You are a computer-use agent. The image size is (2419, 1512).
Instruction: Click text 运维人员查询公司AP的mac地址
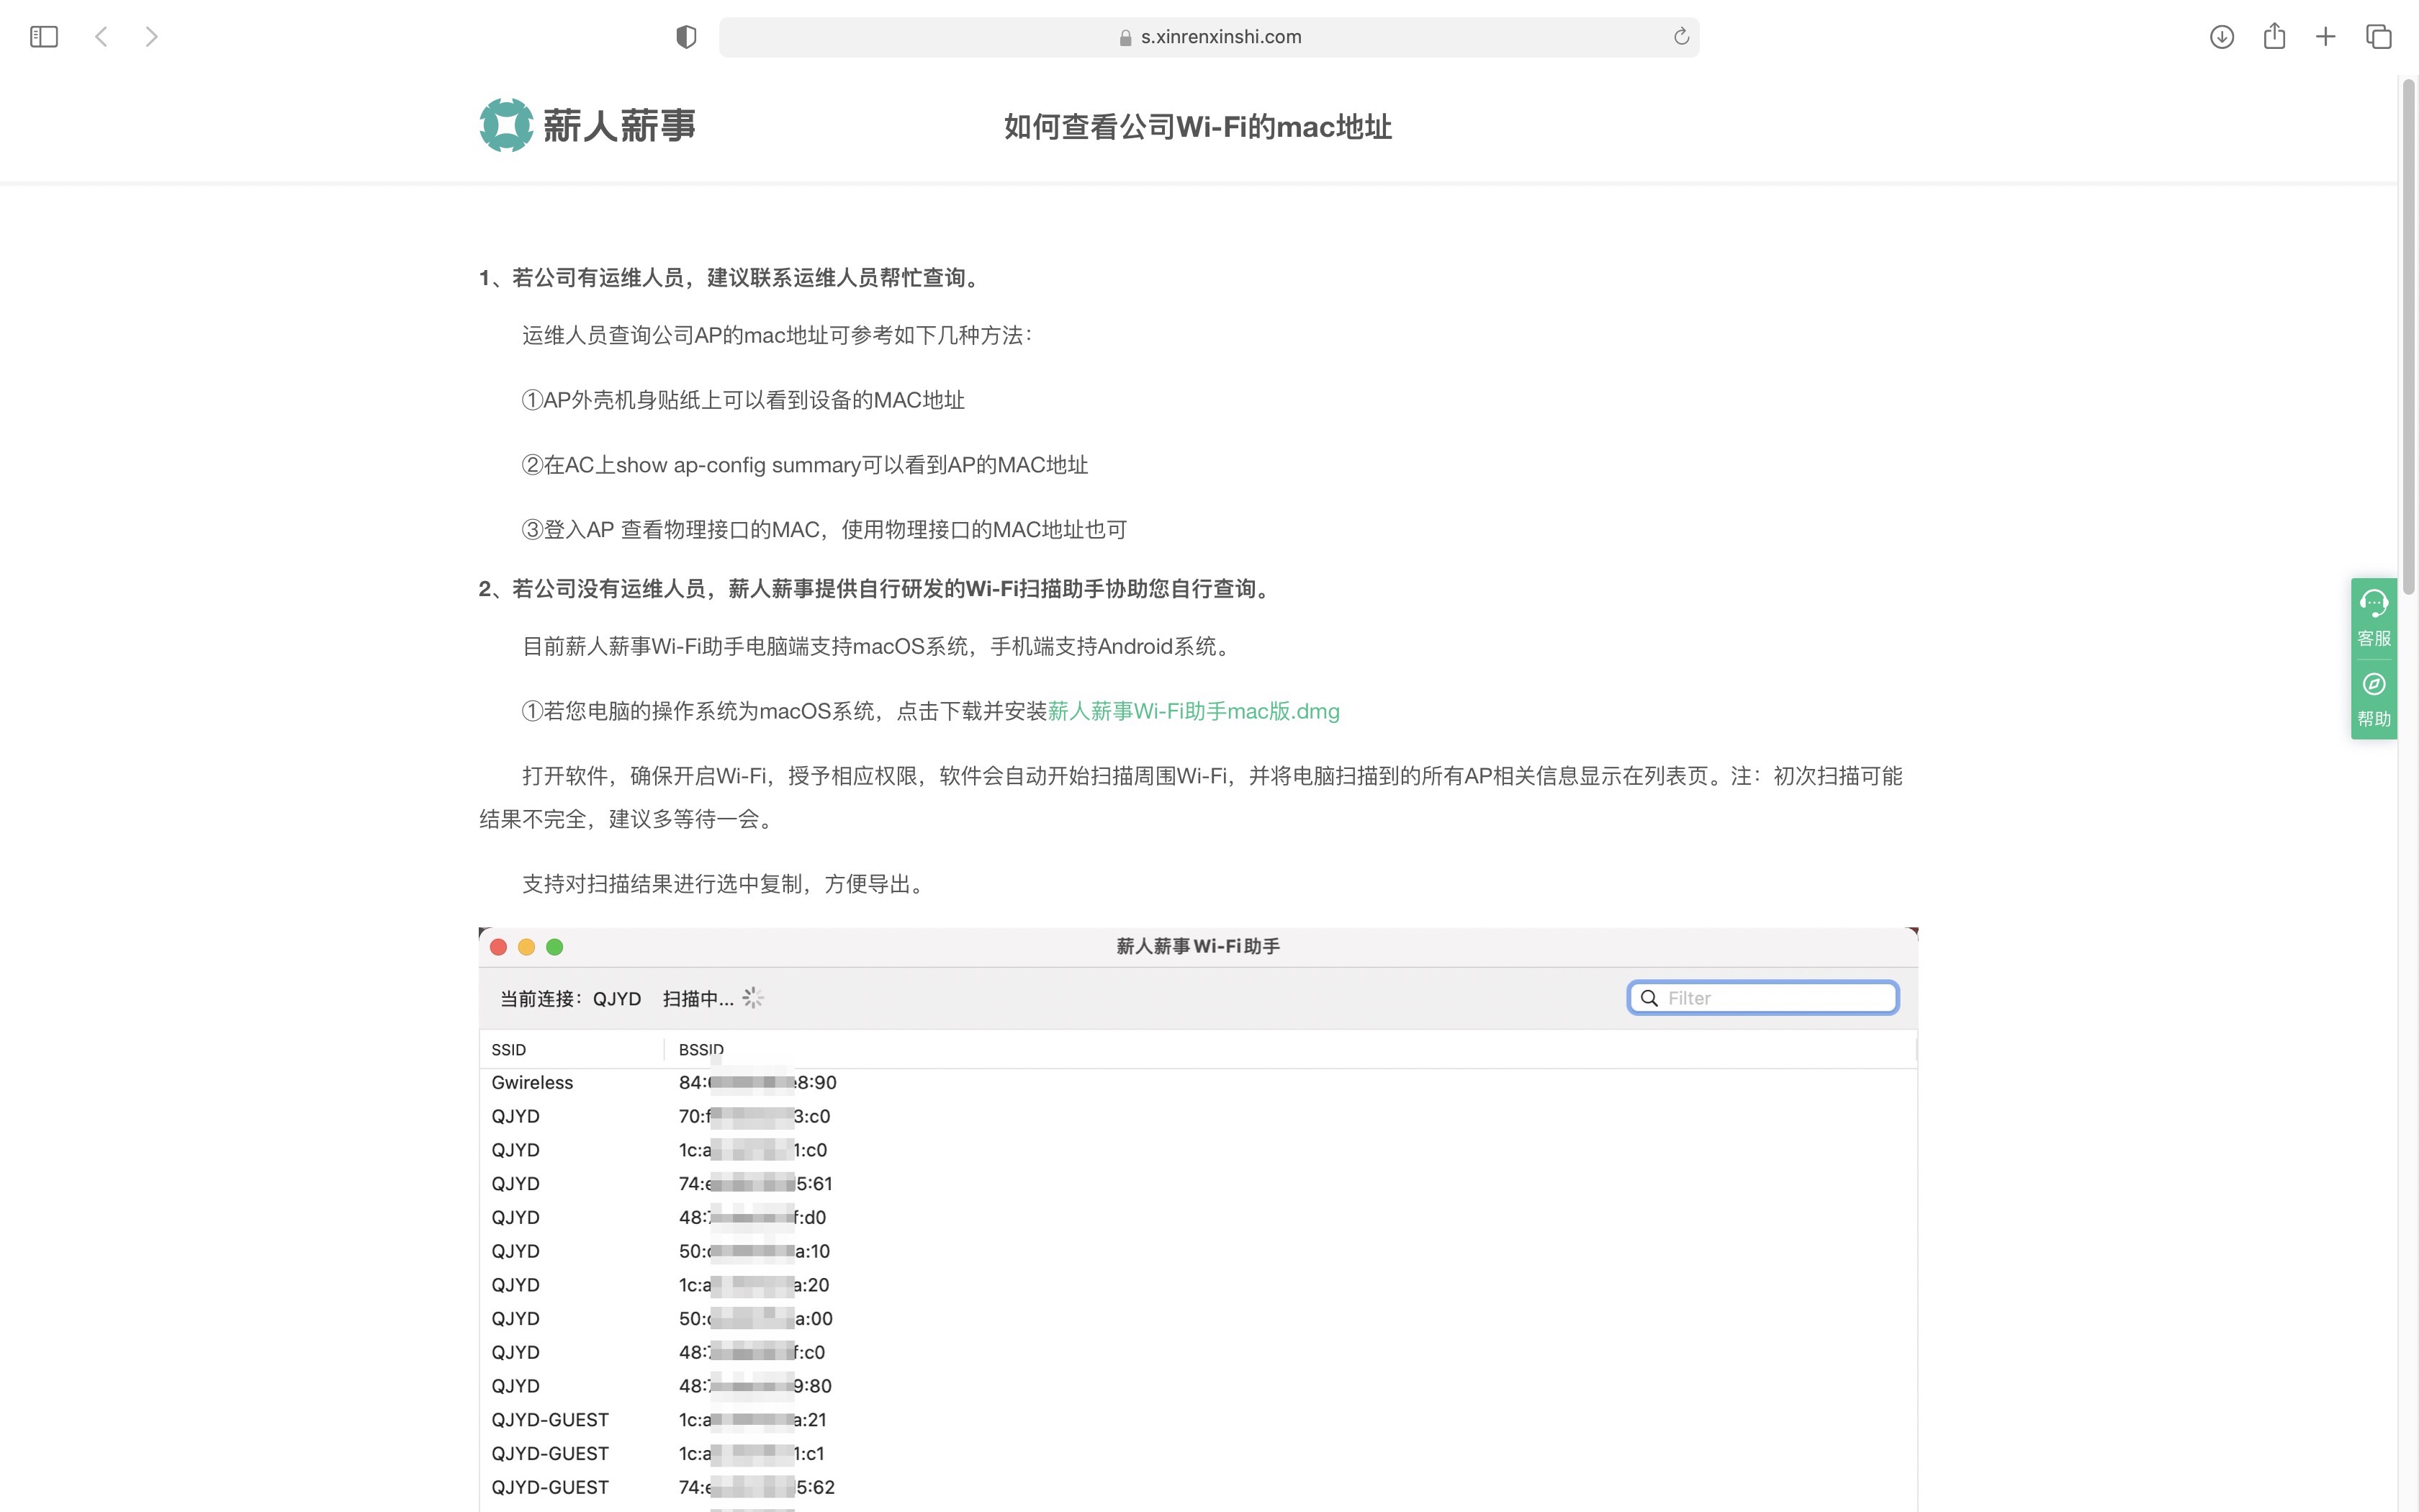coord(778,335)
